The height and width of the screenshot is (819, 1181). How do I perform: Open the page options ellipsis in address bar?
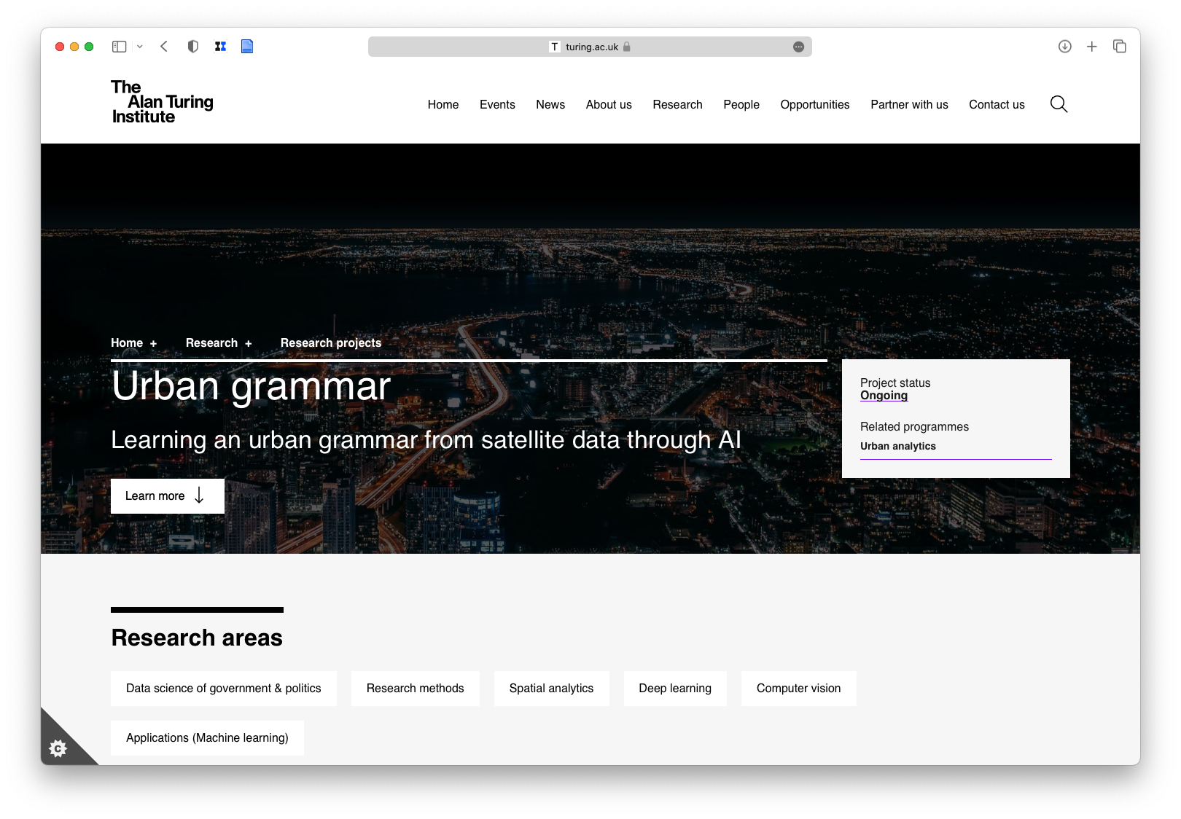click(798, 47)
